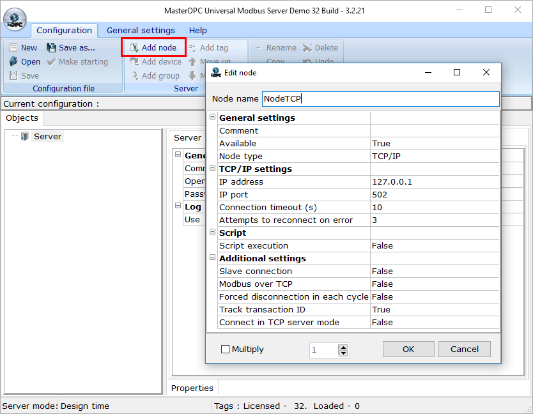
Task: Collapse the General section behind the dialog
Action: pos(178,155)
